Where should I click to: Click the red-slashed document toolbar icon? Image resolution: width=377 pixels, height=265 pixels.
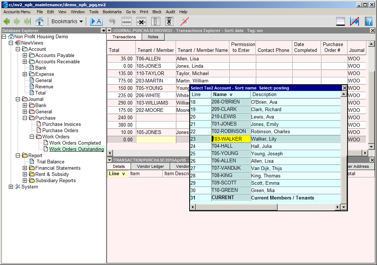(184, 21)
